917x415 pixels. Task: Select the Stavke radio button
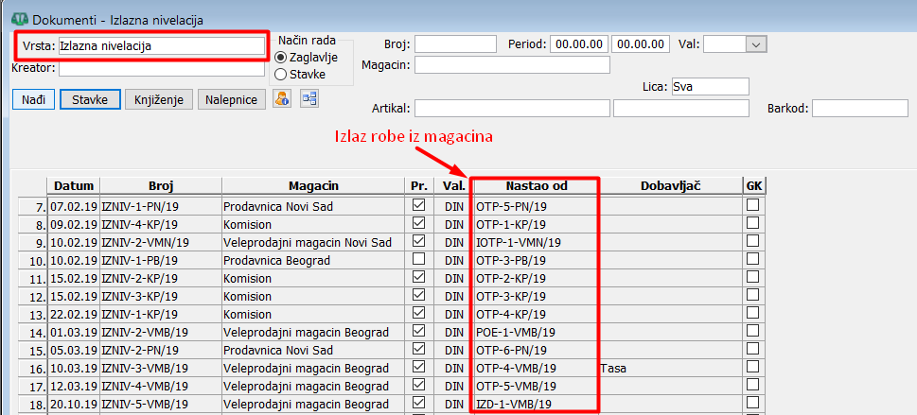coord(281,74)
